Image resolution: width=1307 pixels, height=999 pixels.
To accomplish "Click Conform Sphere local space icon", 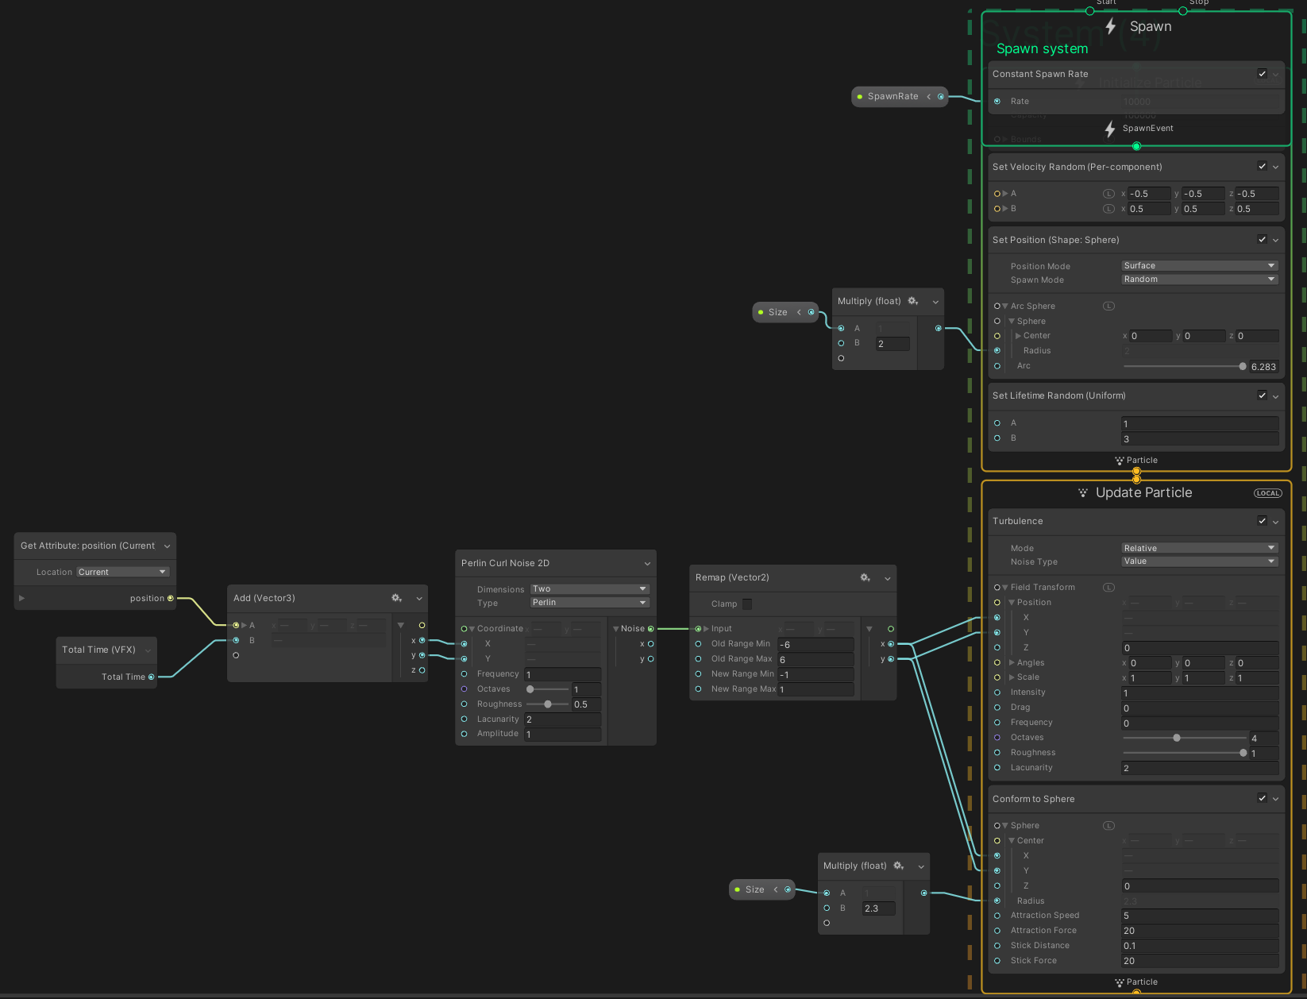I will pyautogui.click(x=1109, y=826).
